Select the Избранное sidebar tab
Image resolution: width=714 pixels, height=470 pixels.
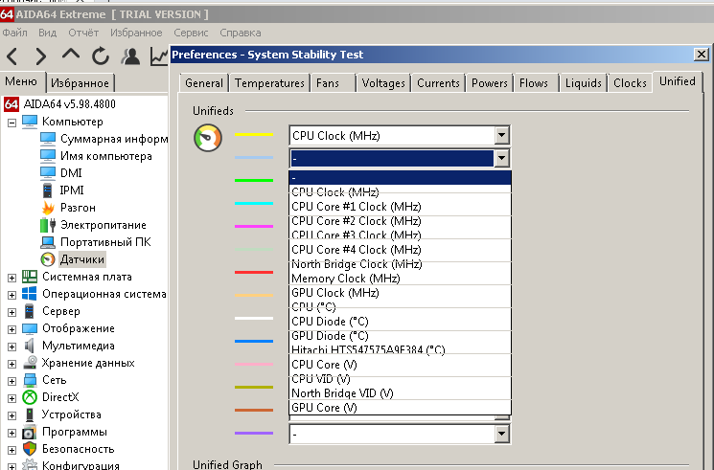[x=81, y=83]
